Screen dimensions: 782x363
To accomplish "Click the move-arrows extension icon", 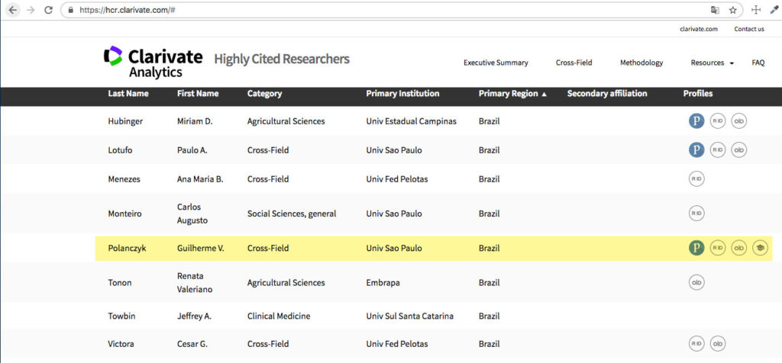I will (755, 10).
